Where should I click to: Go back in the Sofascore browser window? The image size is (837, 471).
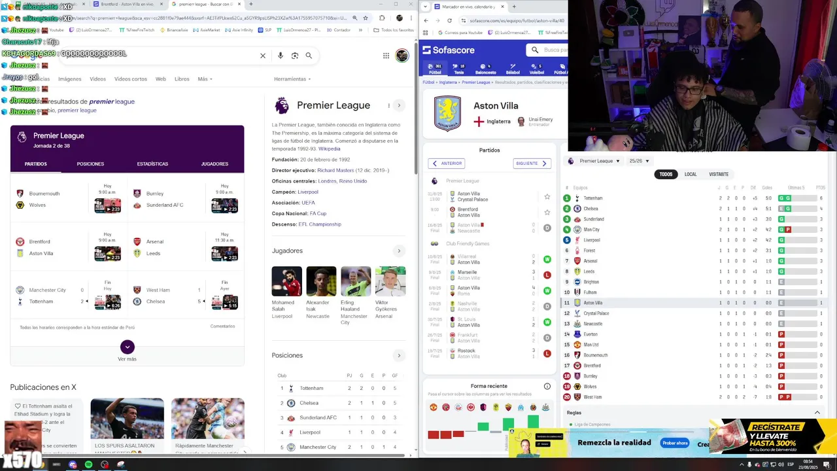(x=426, y=20)
